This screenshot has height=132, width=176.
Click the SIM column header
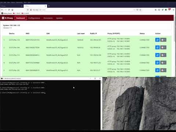[48, 33]
